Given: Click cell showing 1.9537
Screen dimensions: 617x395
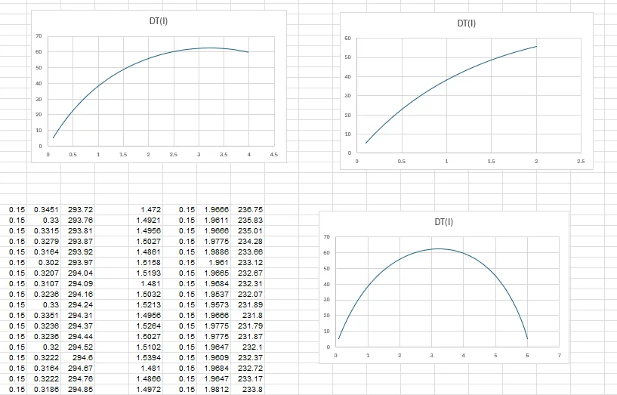Looking at the screenshot, I should click(214, 295).
